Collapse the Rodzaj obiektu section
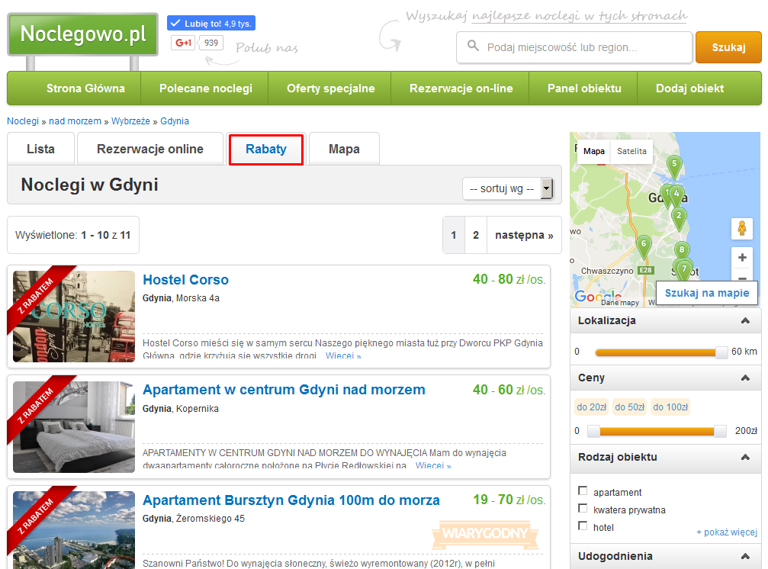 click(x=745, y=458)
